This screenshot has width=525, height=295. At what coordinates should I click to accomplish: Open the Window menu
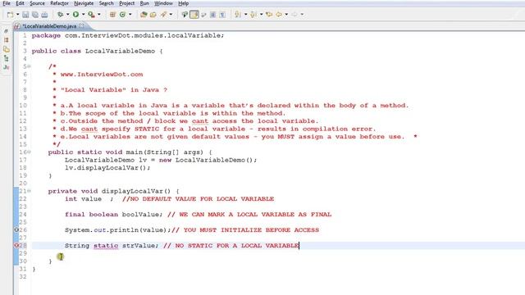click(163, 3)
